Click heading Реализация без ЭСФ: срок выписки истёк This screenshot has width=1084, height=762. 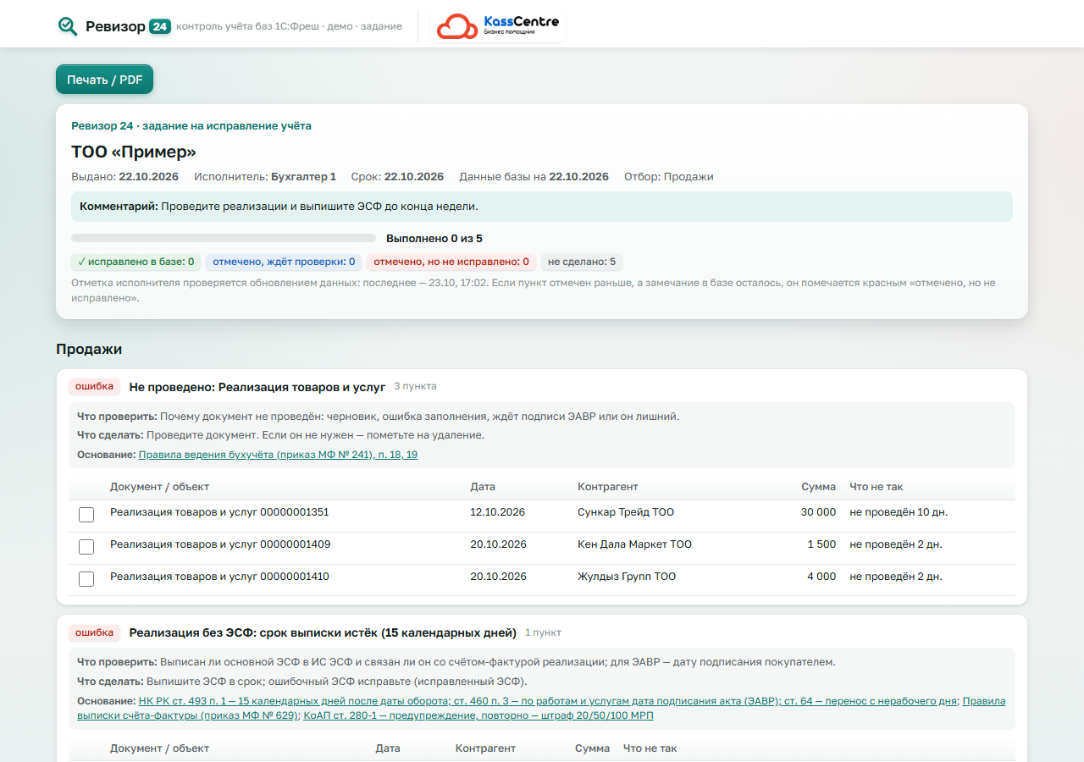(323, 633)
